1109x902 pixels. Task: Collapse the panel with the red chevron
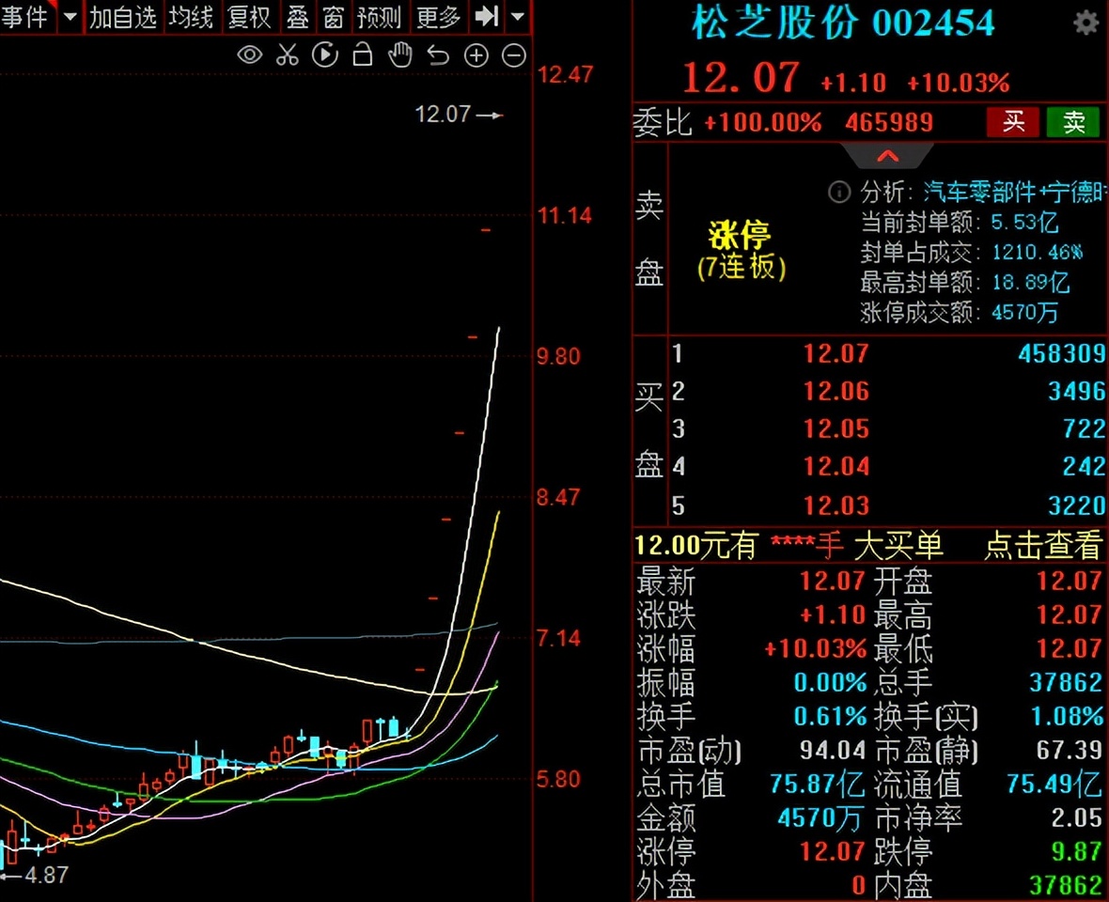(887, 156)
